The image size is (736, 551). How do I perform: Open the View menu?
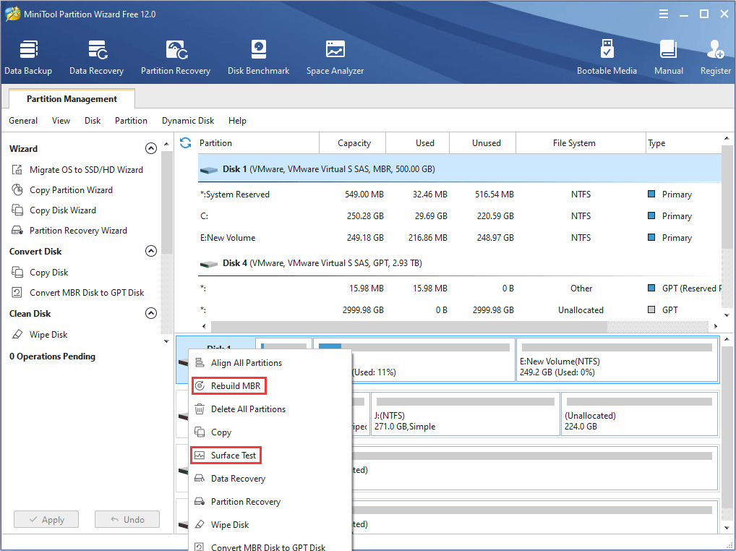(61, 121)
